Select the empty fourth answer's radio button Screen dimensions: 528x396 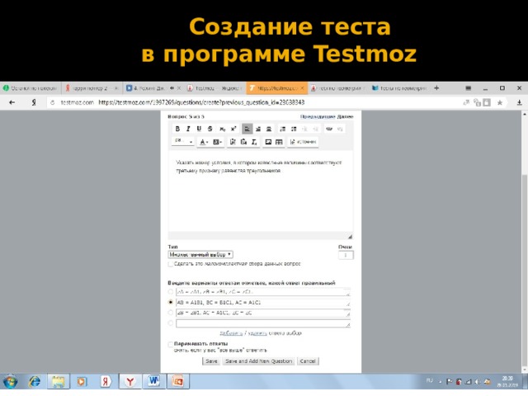[171, 323]
